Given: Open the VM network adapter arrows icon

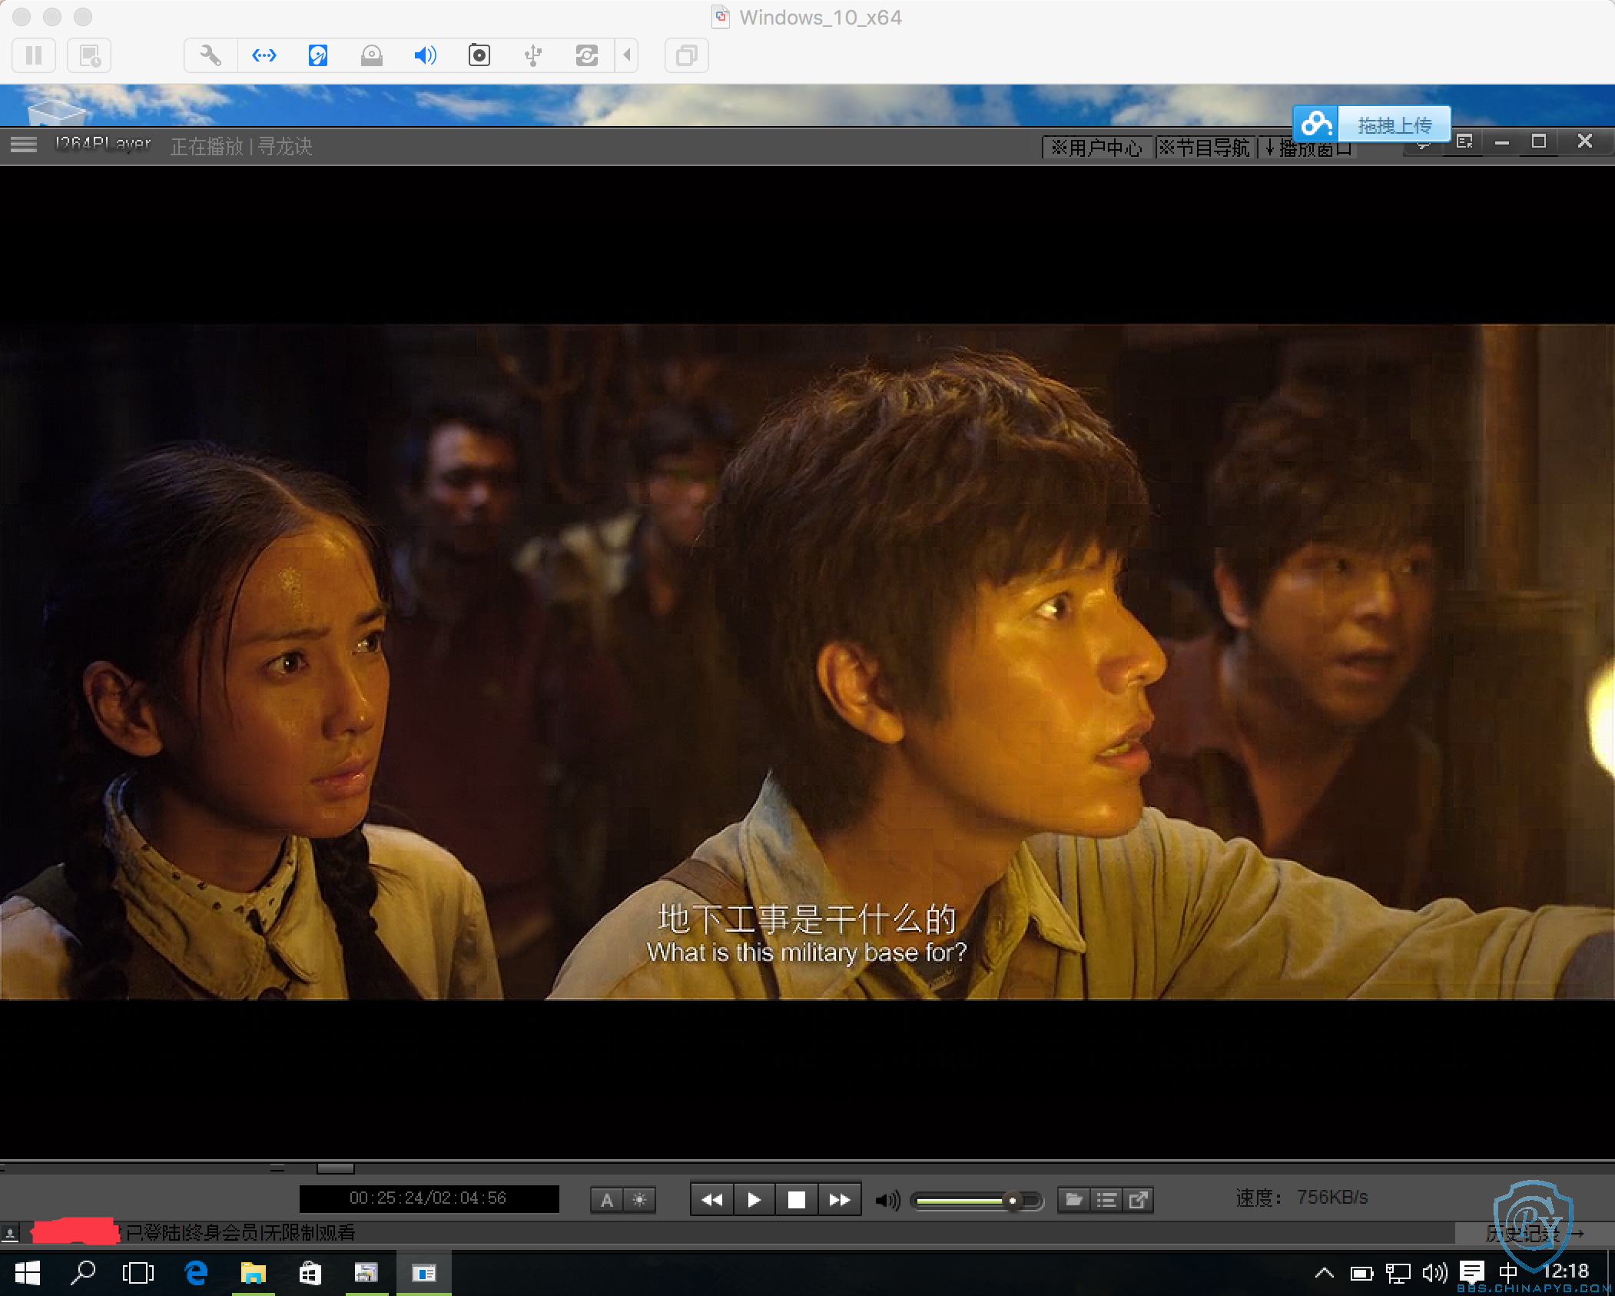Looking at the screenshot, I should tap(264, 55).
